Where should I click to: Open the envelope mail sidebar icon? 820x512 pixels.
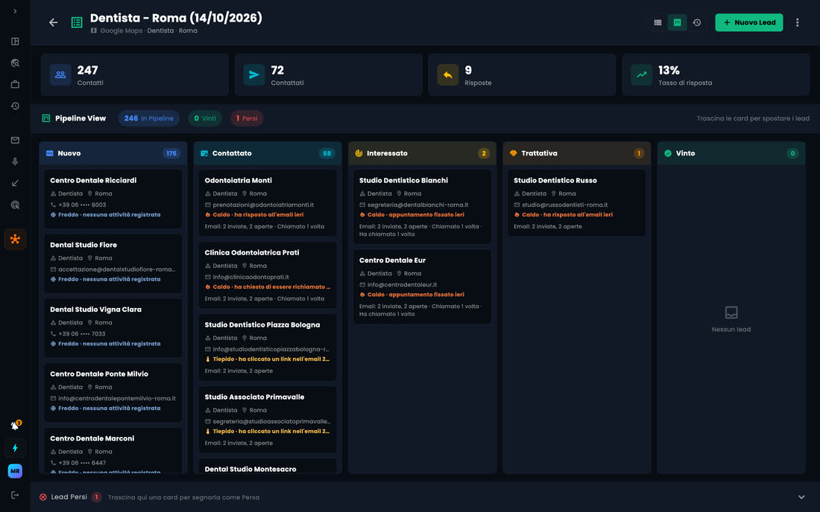15,140
